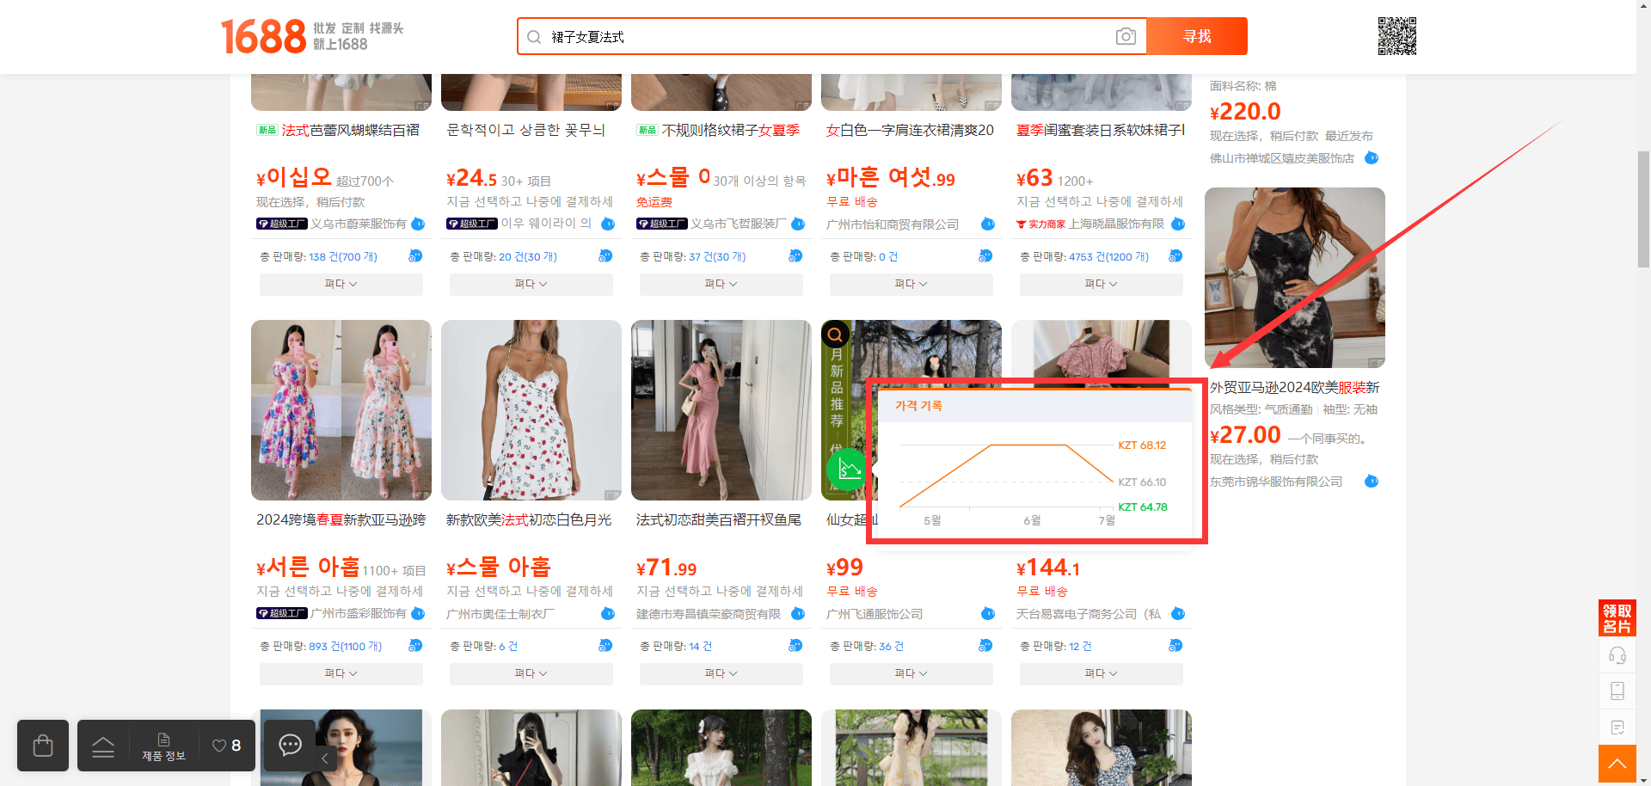The height and width of the screenshot is (786, 1651).
Task: Click the camera image-search icon
Action: [x=1126, y=36]
